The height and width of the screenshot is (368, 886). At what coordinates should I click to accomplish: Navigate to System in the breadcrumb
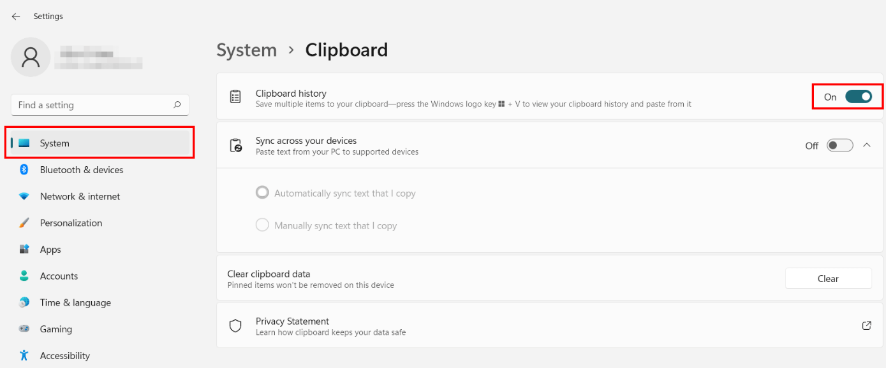246,50
